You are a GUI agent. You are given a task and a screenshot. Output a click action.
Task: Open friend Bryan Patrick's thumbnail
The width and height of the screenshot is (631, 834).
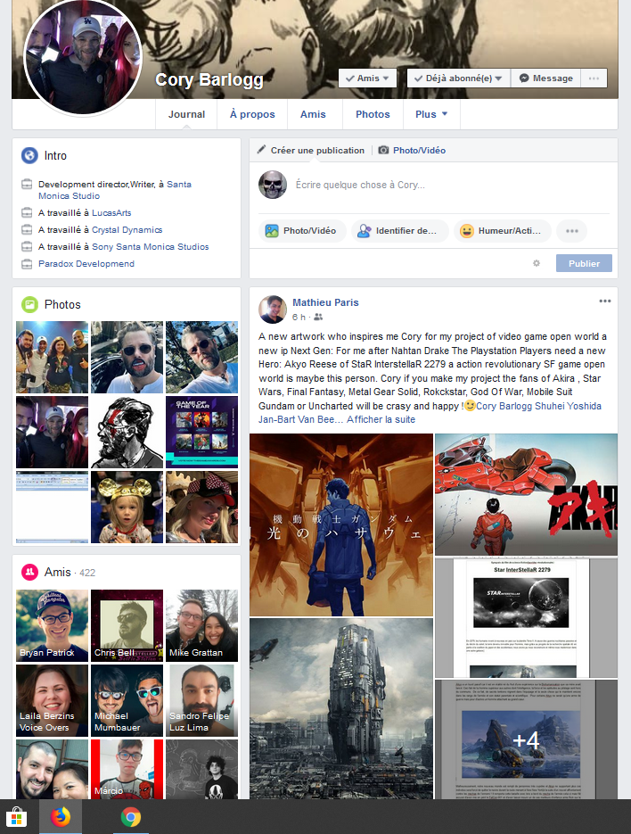[x=52, y=625]
